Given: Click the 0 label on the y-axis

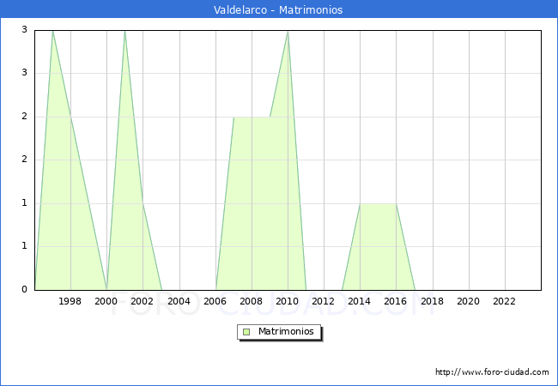Looking at the screenshot, I should pos(25,290).
